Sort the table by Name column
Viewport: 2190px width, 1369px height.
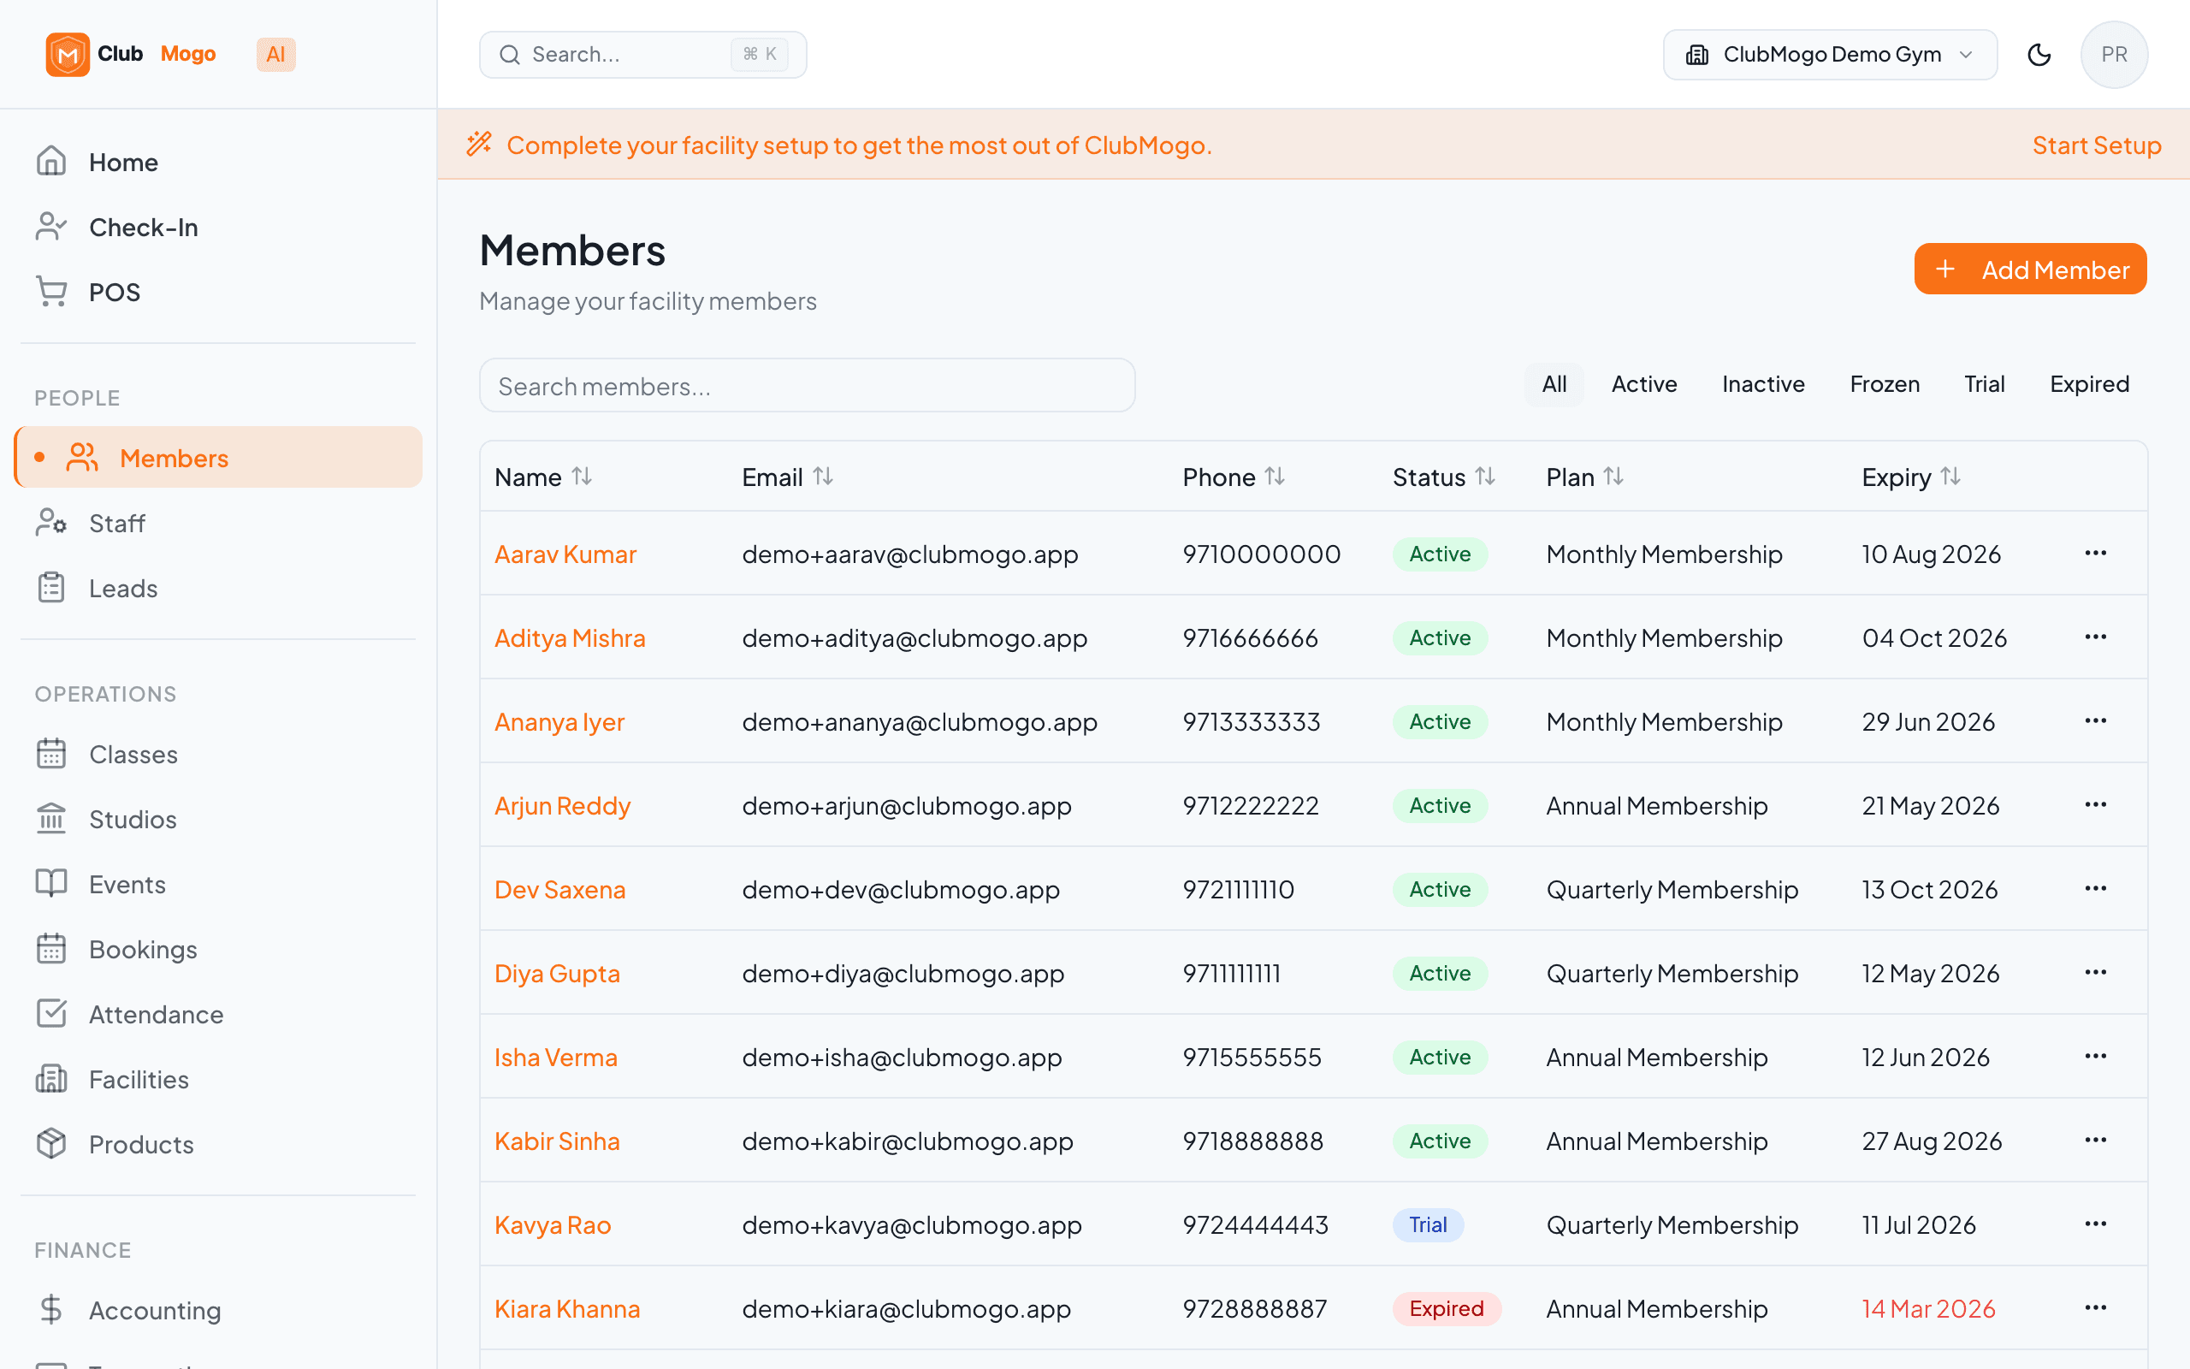coord(543,477)
